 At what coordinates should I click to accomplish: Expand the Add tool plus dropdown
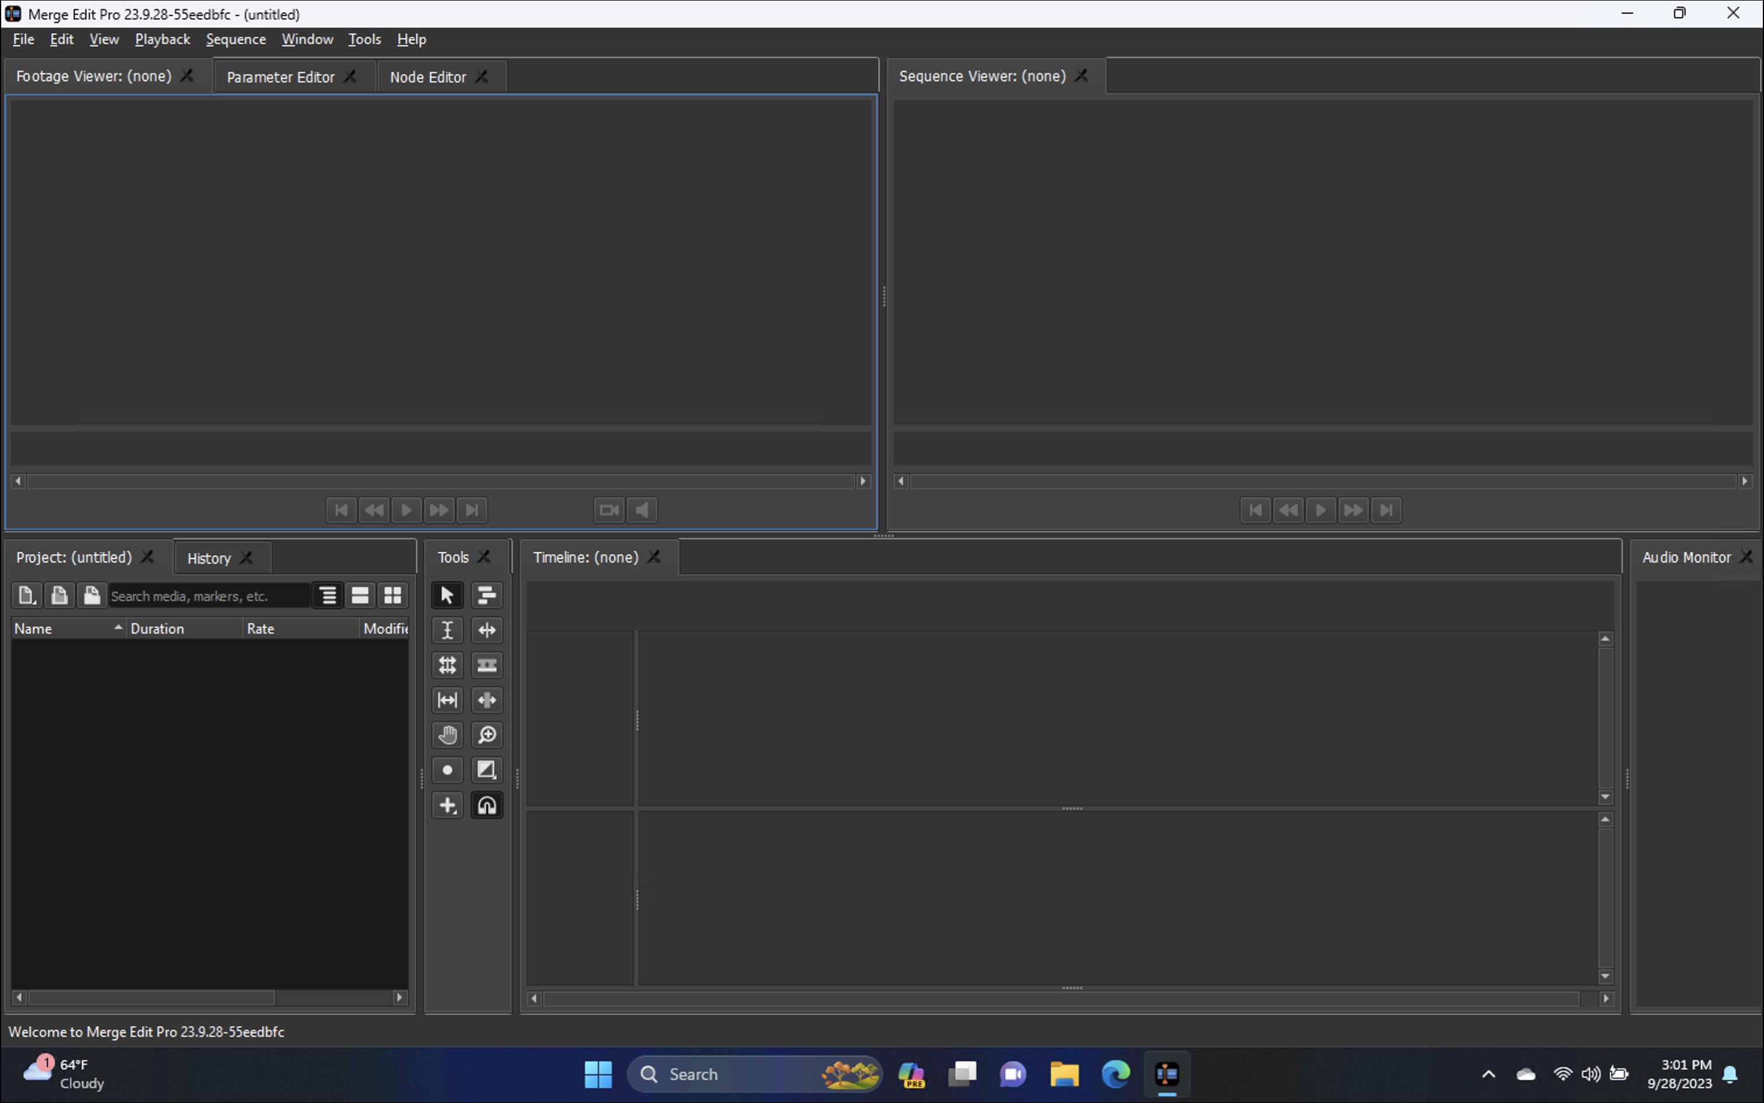(447, 805)
